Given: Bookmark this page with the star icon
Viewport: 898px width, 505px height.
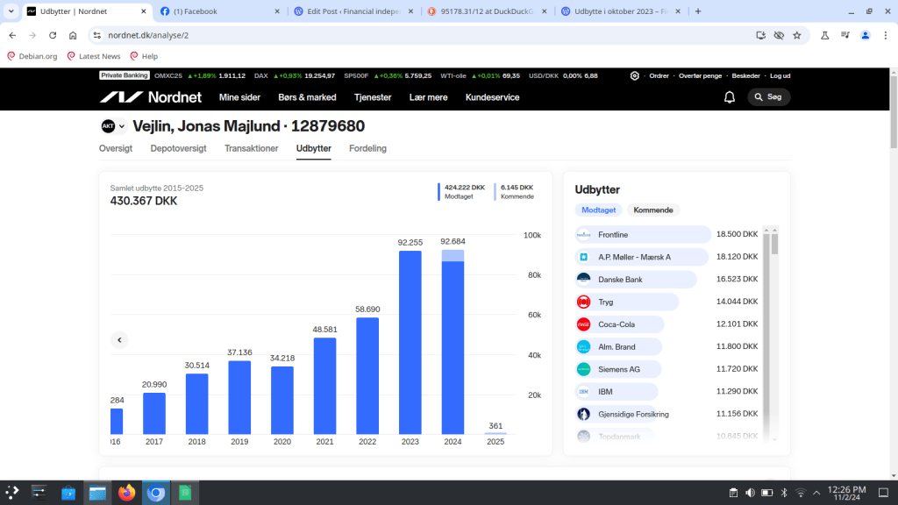Looking at the screenshot, I should click(796, 35).
